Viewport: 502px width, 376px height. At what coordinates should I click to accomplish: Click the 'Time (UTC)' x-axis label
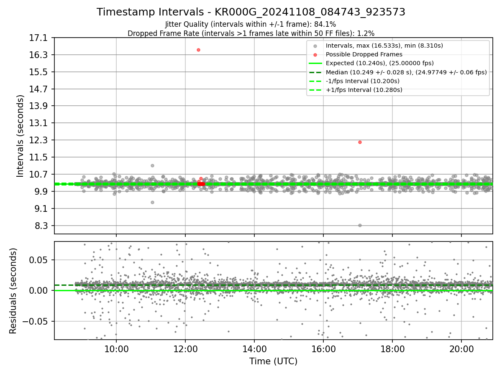(274, 361)
